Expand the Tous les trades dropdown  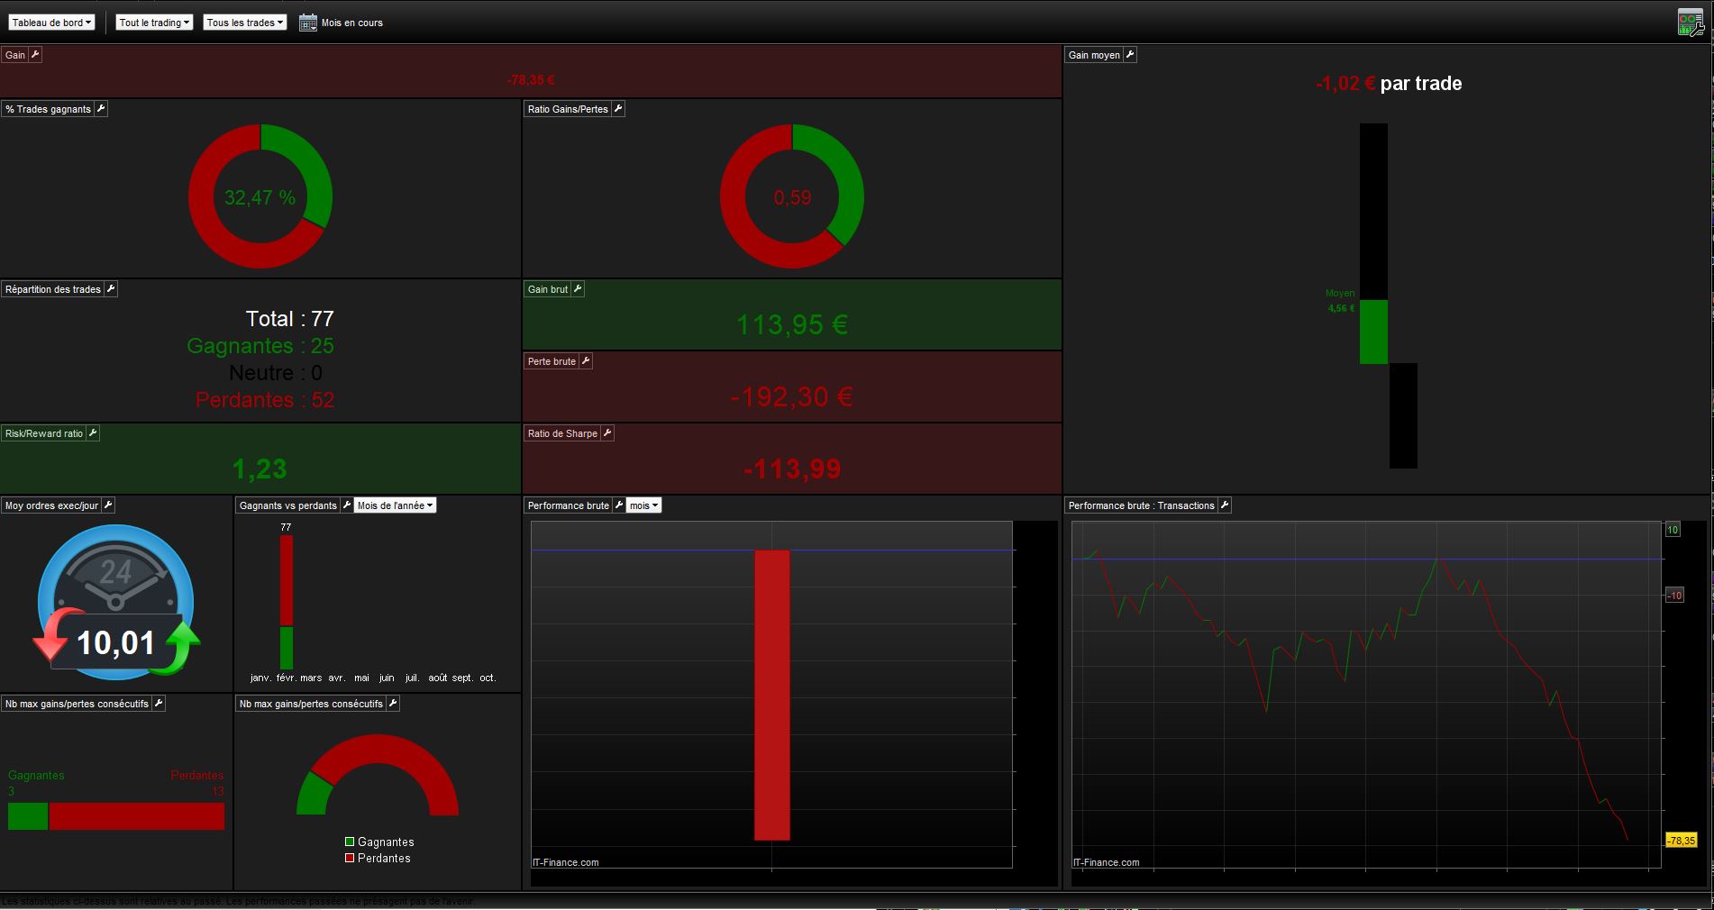(x=244, y=23)
